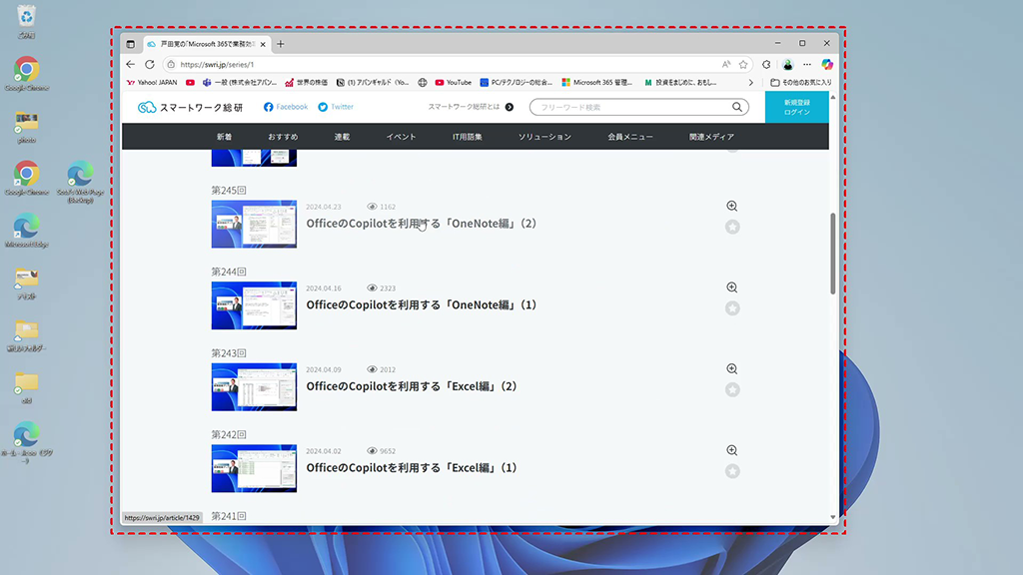Open the おすすめ menu item
Viewport: 1023px width, 575px height.
tap(283, 137)
